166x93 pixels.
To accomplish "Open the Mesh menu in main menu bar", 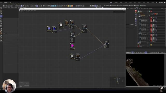I will [x=20, y=4].
